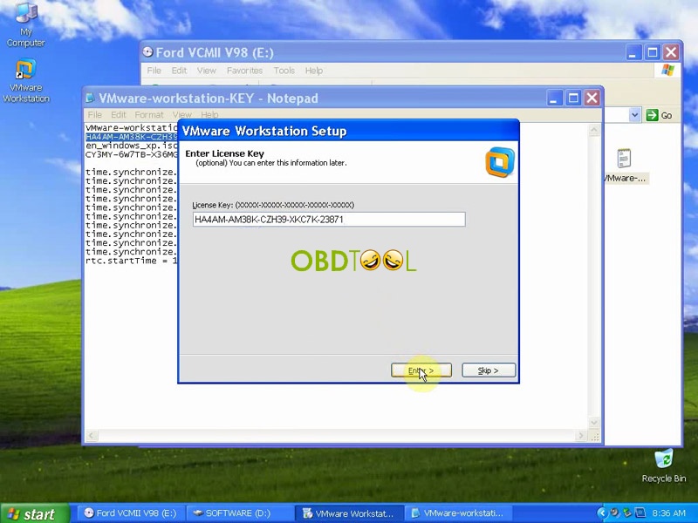The width and height of the screenshot is (698, 523).
Task: Click the rtc.startTime line in Notepad
Action: [132, 261]
